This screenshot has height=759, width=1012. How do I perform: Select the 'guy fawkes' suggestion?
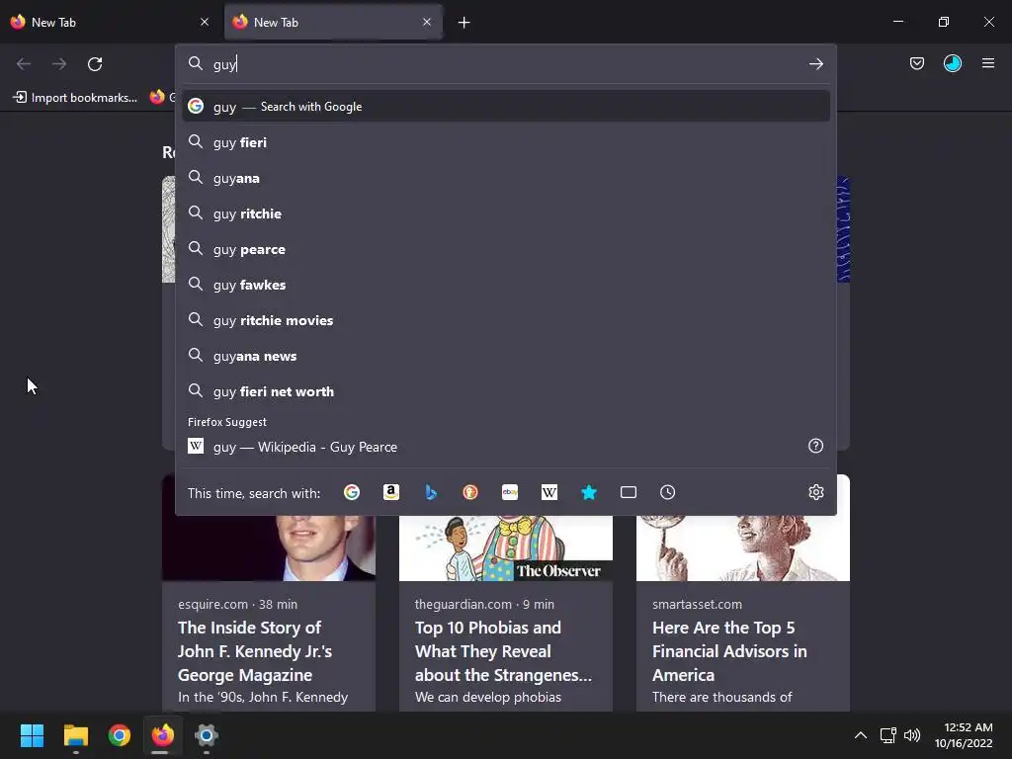tap(506, 284)
